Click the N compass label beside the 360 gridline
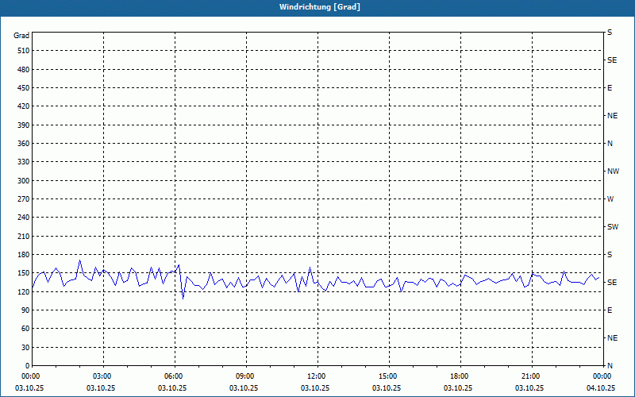635x397 pixels. tap(610, 144)
